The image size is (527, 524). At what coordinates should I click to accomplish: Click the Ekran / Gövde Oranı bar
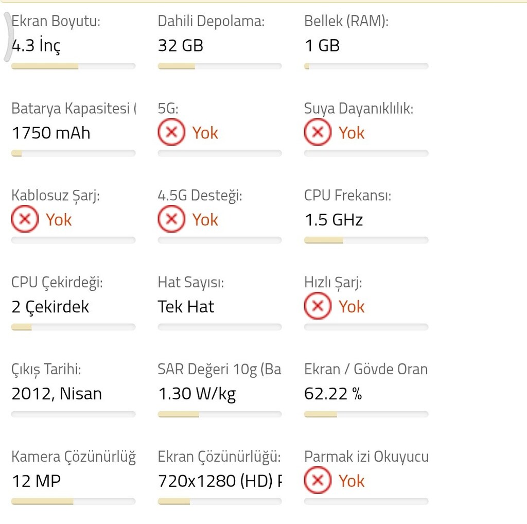(x=366, y=414)
